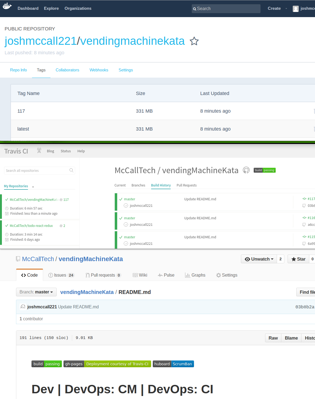Click the Pulse activity icon

tap(160, 275)
